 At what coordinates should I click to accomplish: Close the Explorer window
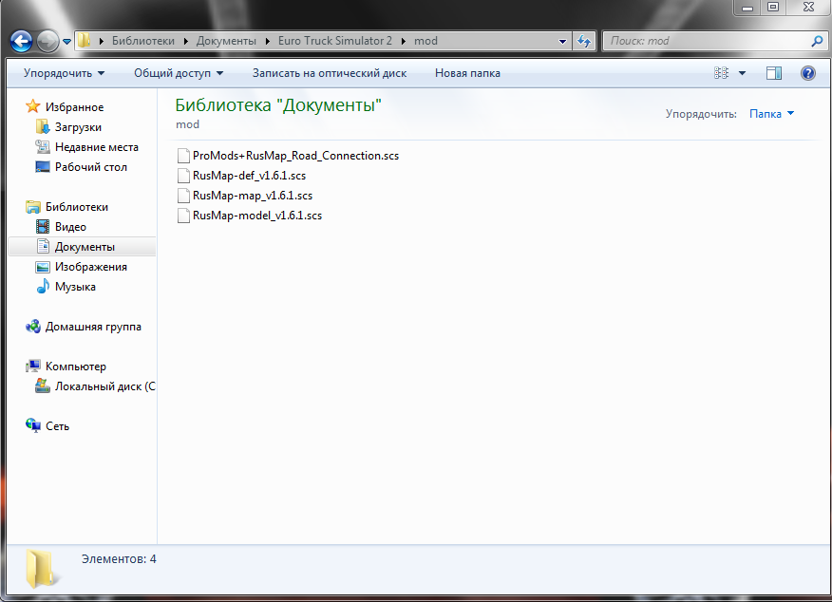click(x=808, y=8)
